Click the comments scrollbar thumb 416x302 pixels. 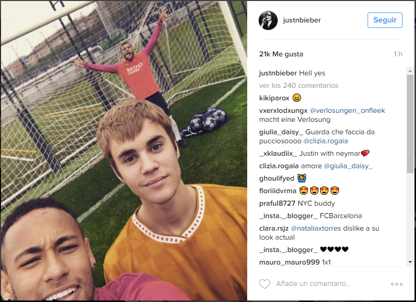(410, 124)
